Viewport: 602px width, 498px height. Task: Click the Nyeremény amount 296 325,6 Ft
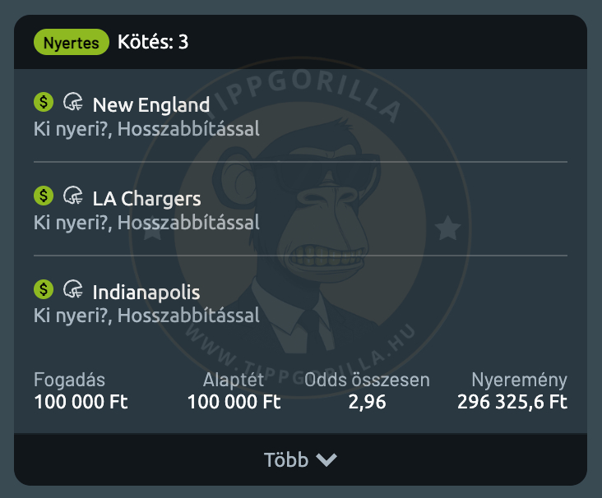pos(512,403)
